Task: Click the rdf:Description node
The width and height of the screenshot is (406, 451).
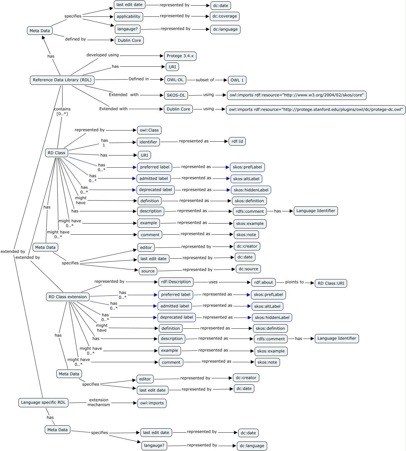Action: pos(176,282)
